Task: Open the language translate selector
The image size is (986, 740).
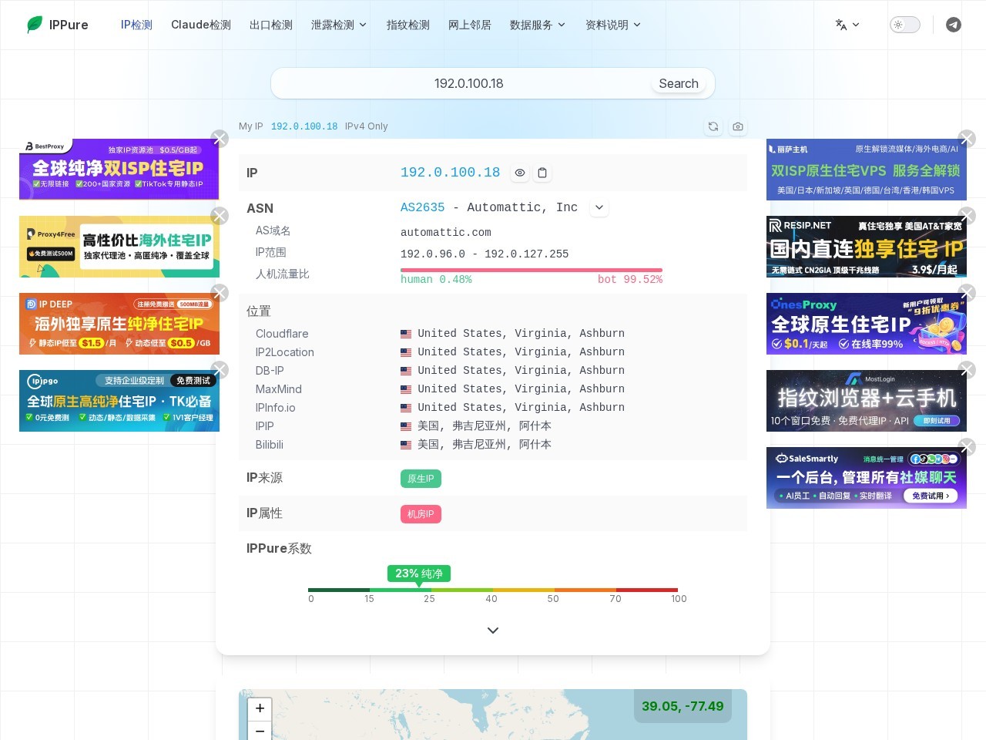Action: coord(847,25)
